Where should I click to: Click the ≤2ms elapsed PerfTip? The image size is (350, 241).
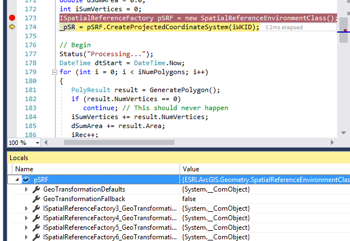point(284,28)
